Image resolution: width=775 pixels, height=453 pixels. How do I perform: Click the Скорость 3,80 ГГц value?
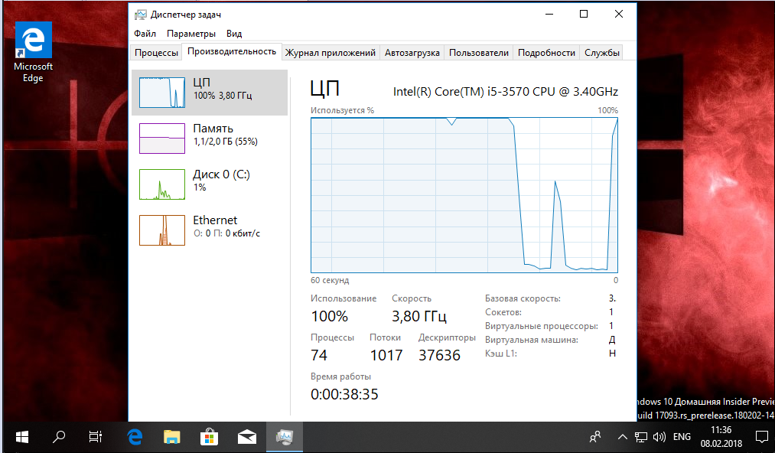pos(419,316)
